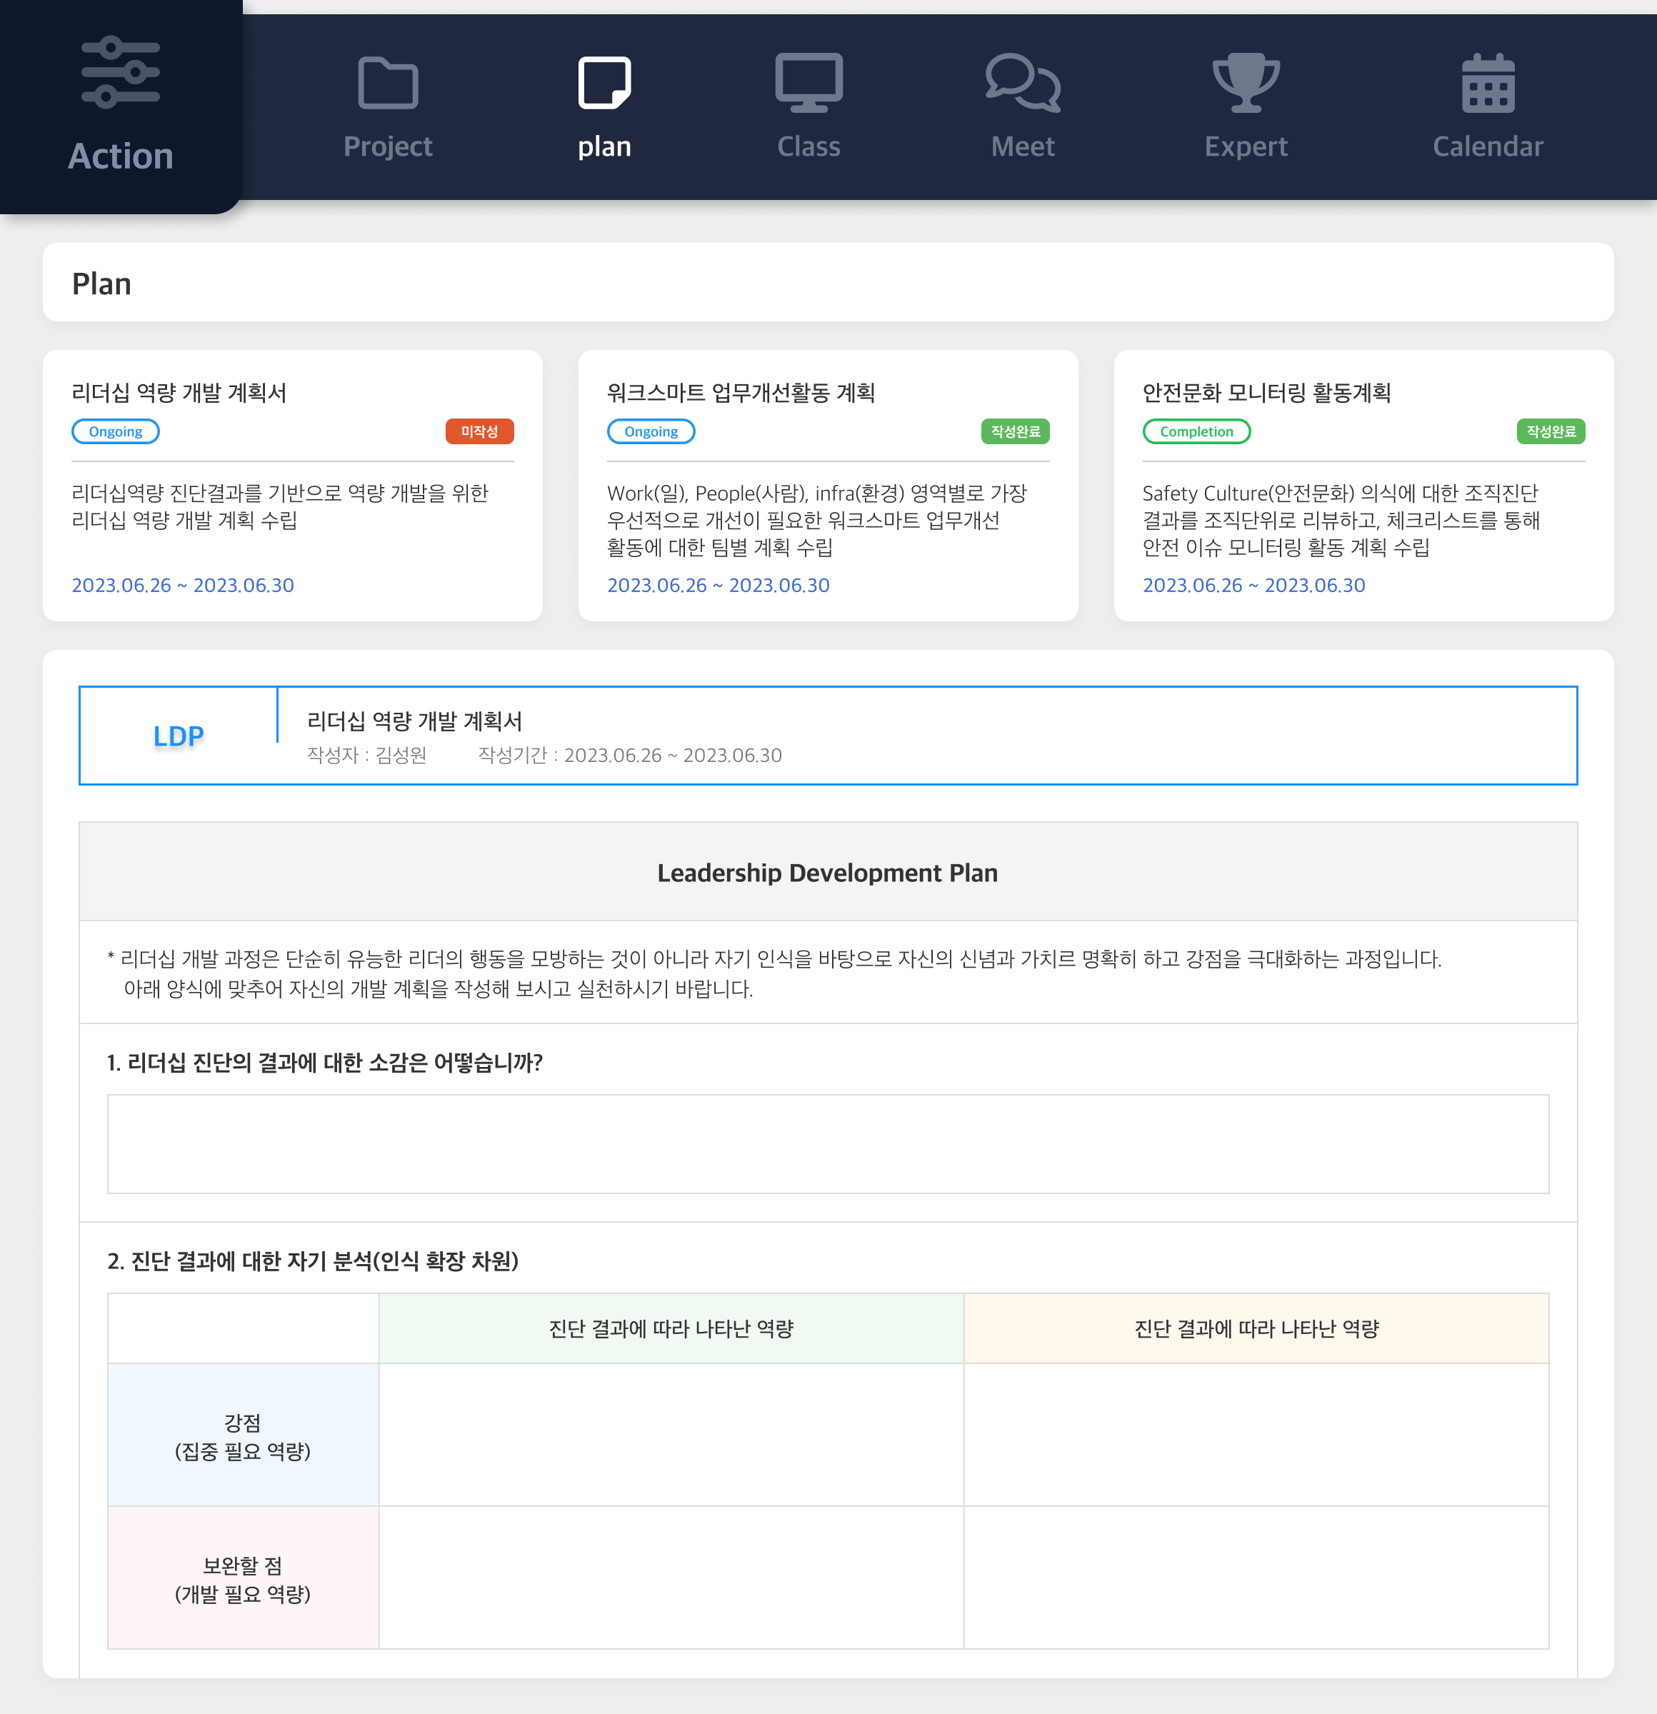Image resolution: width=1657 pixels, height=1714 pixels.
Task: Open the Calendar icon
Action: click(1487, 83)
